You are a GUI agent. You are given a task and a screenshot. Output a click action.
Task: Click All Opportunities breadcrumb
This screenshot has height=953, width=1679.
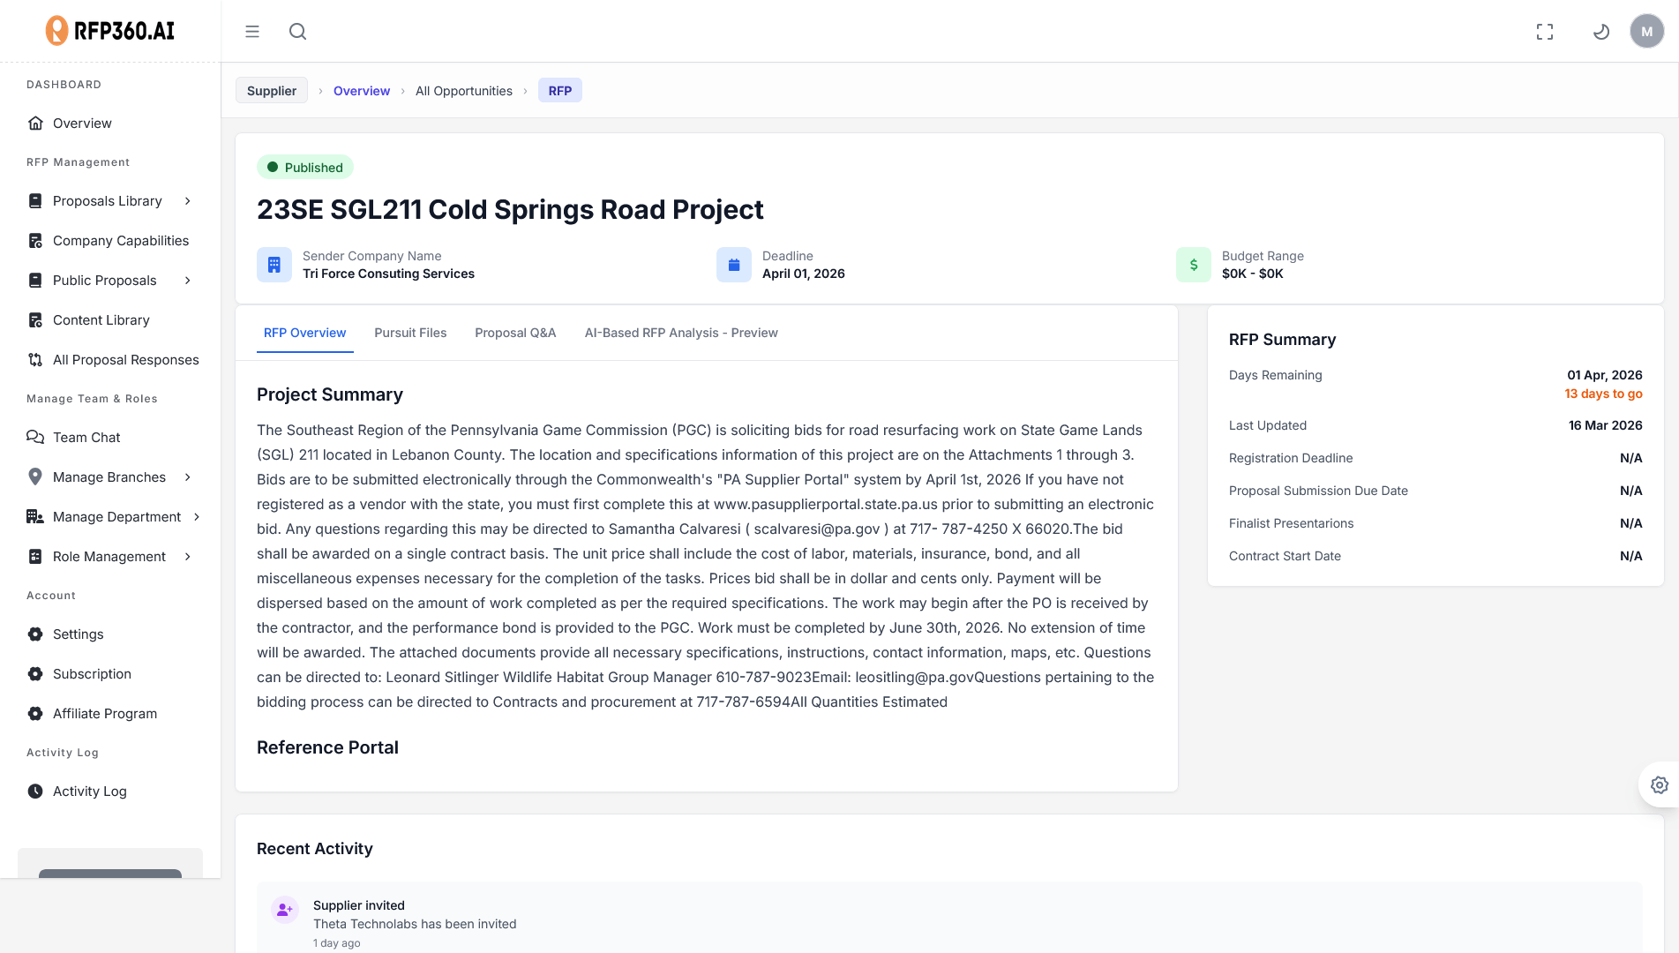(463, 91)
